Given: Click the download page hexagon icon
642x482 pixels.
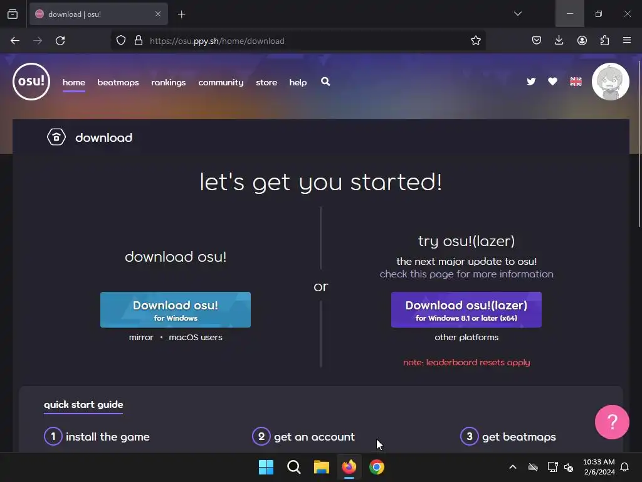Looking at the screenshot, I should coord(56,137).
